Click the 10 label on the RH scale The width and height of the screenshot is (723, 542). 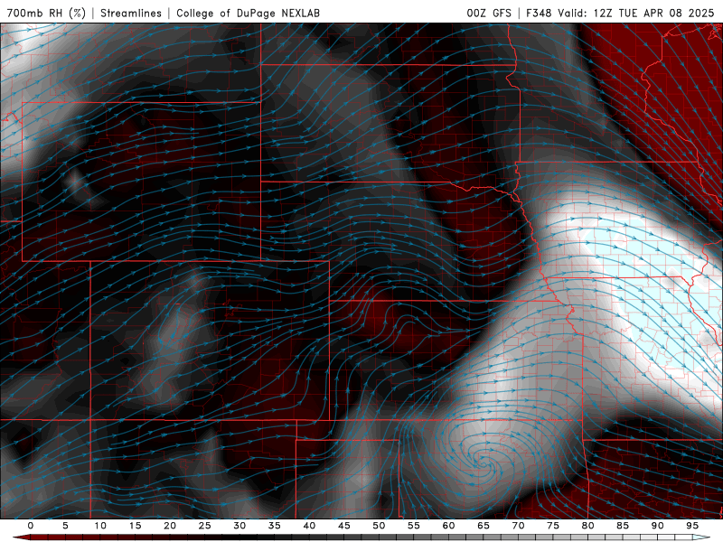click(x=100, y=526)
